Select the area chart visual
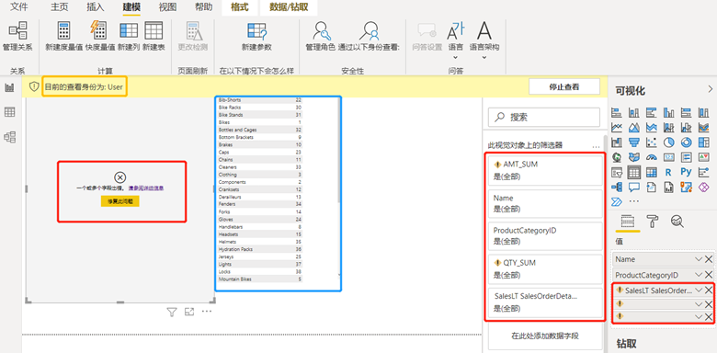Viewport: 717px width, 353px height. coord(634,128)
